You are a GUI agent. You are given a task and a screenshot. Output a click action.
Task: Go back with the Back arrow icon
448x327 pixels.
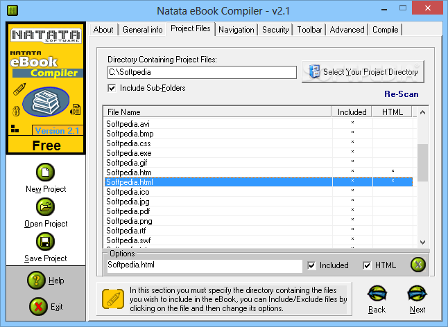(377, 294)
